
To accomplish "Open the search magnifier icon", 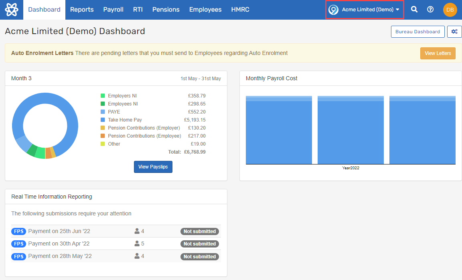I will tap(414, 10).
